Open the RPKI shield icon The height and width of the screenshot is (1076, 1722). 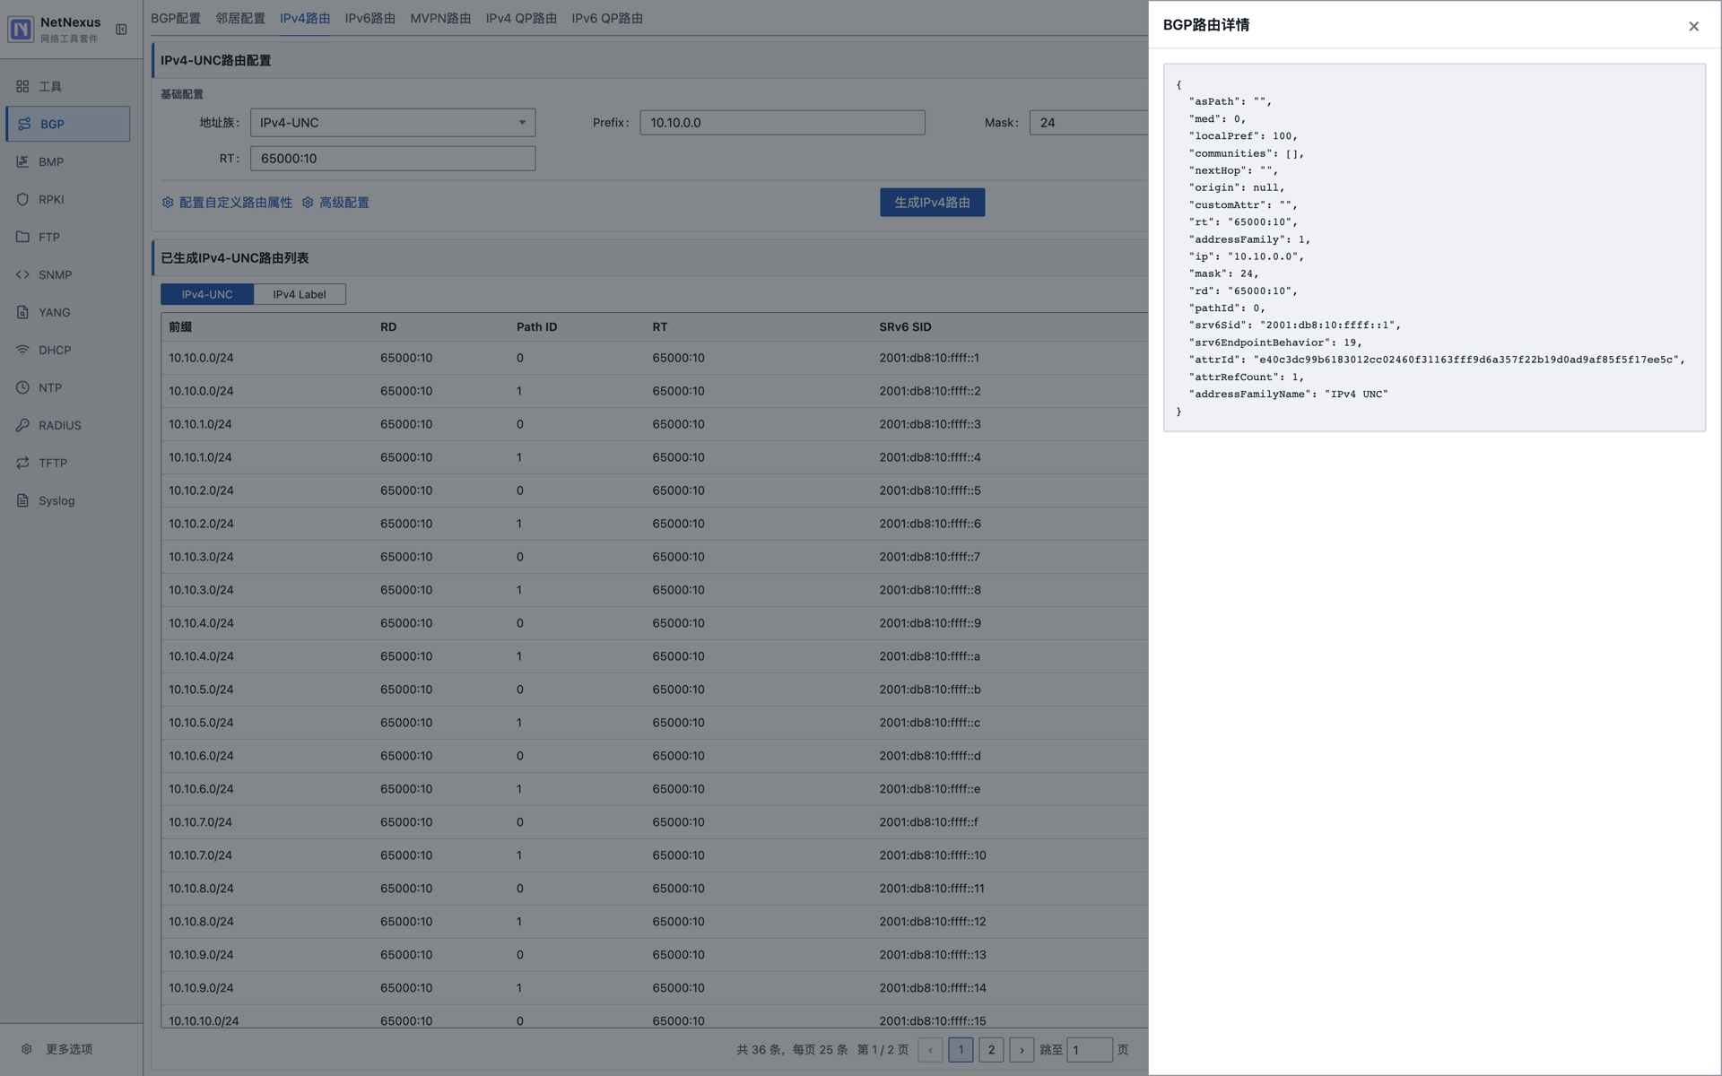pyautogui.click(x=22, y=199)
